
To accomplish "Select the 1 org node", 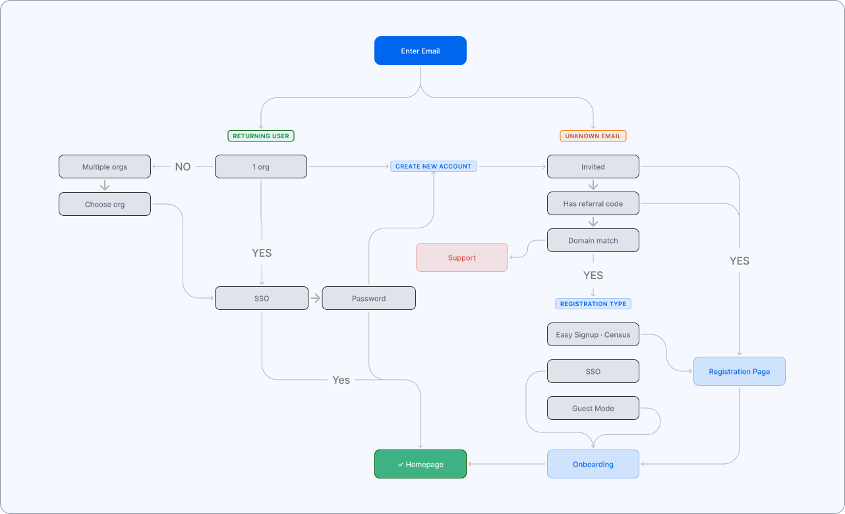I will pos(261,167).
